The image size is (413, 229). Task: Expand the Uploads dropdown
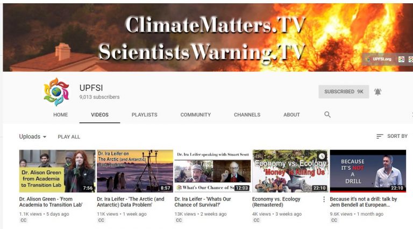(33, 137)
